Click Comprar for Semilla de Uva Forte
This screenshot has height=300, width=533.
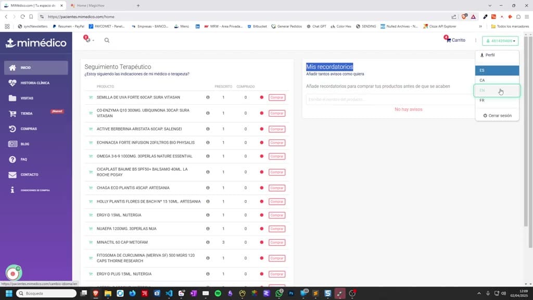[277, 97]
